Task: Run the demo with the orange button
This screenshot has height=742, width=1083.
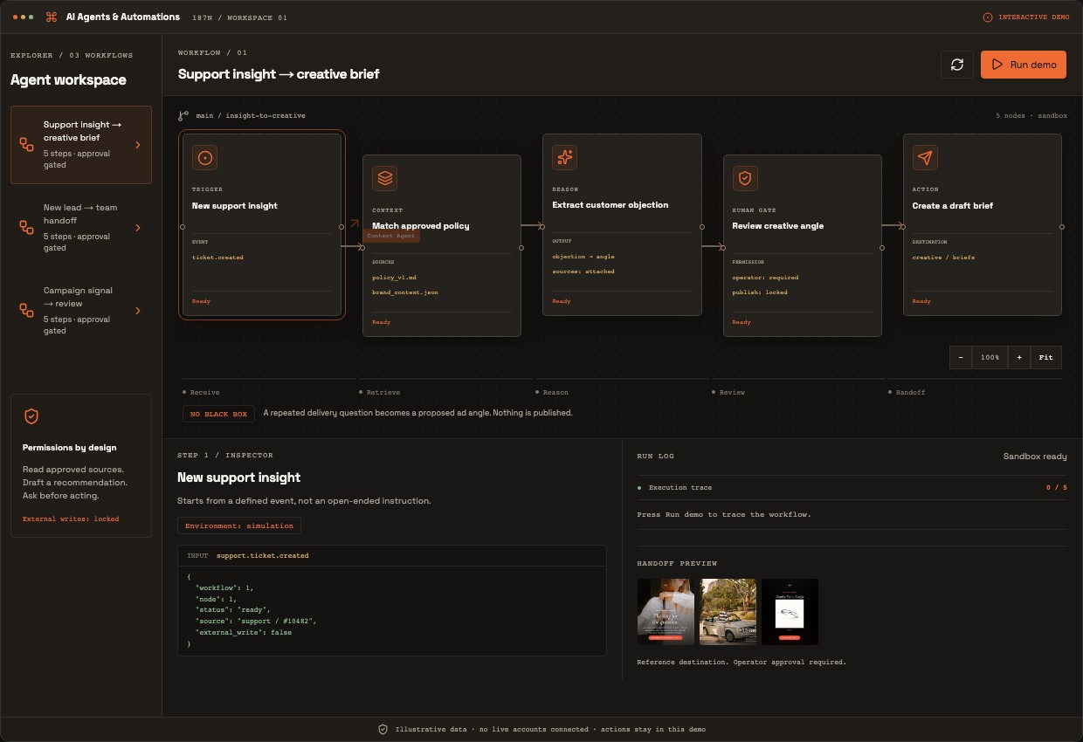Action: coord(1024,65)
